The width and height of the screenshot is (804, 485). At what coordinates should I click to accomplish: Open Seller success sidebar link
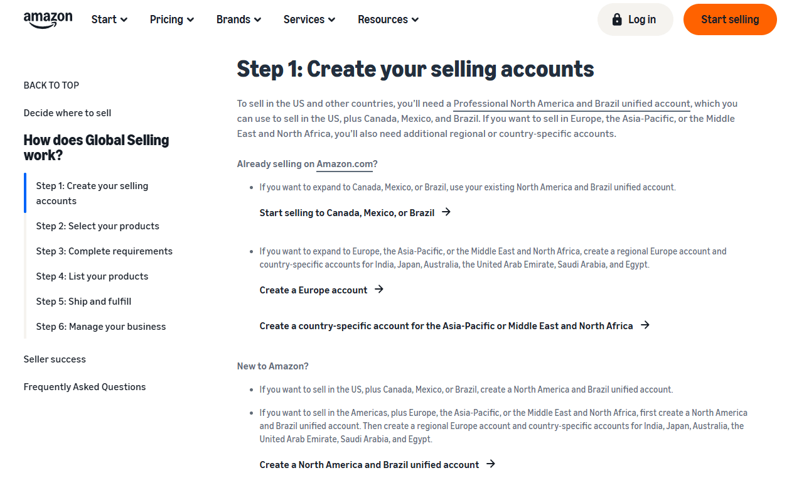(55, 359)
